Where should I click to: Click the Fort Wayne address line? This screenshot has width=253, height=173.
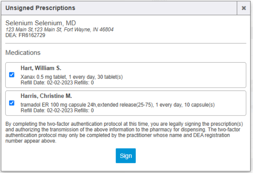pos(59,30)
